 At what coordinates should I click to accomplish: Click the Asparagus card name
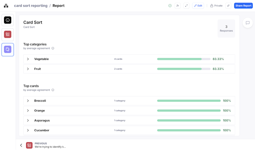42,120
